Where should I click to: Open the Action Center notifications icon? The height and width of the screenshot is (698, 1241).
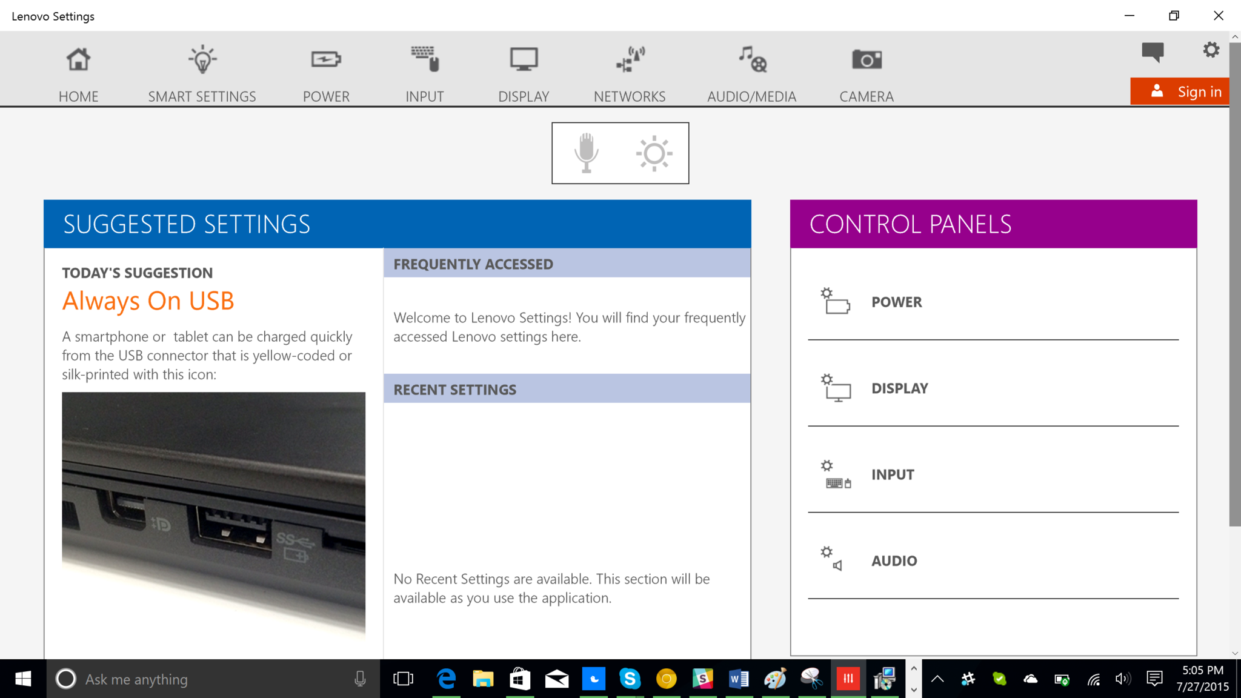(1154, 679)
